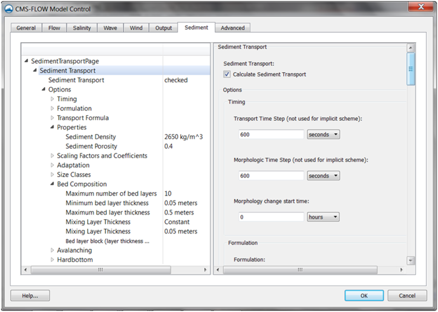This screenshot has height=312, width=438.
Task: Open Morphologic Time Step units dropdown
Action: click(324, 175)
